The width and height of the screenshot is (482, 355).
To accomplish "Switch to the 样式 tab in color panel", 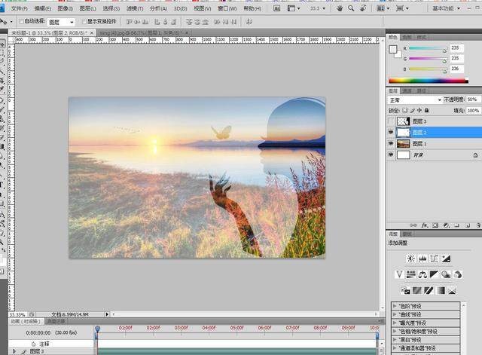I will (422, 36).
